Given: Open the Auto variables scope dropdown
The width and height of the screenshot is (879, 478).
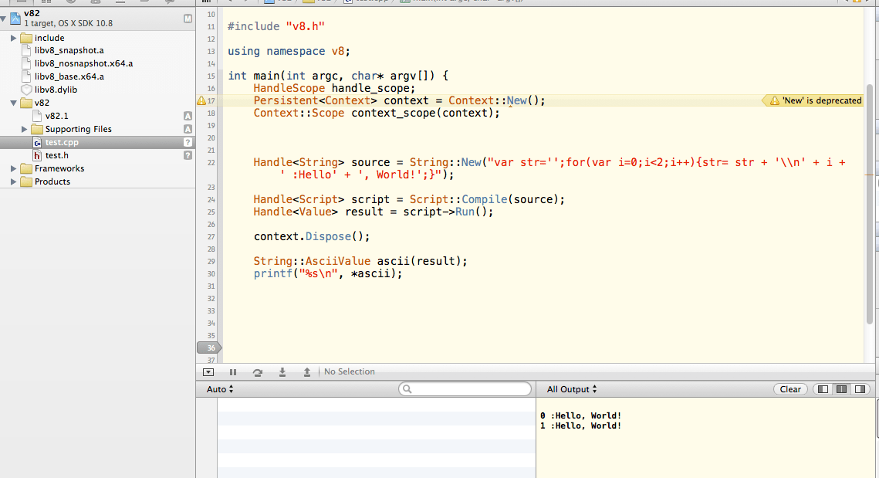Looking at the screenshot, I should pyautogui.click(x=218, y=388).
